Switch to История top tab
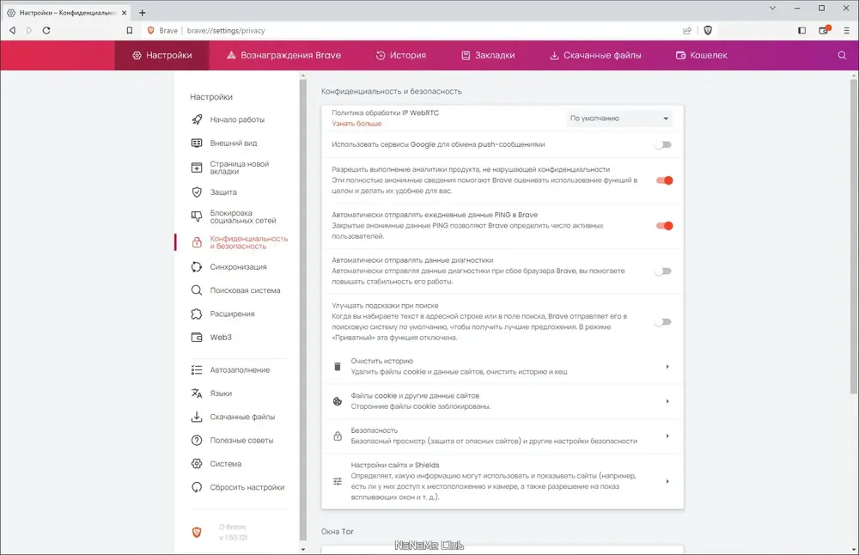859x555 pixels. [401, 55]
